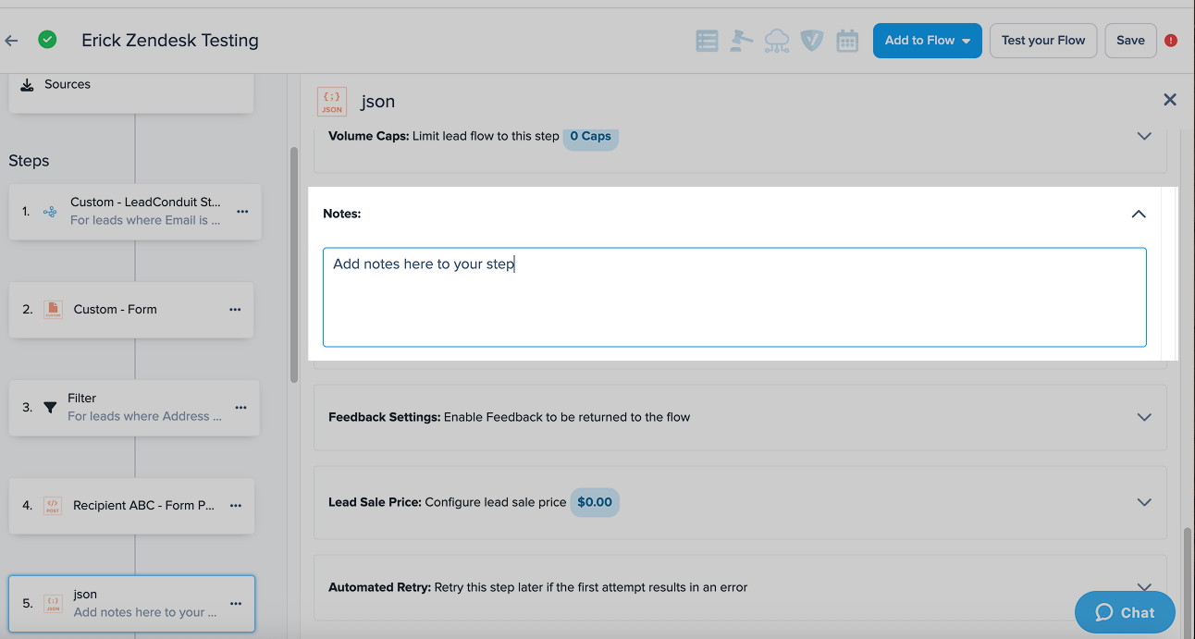Click inside the Notes text area

[734, 297]
